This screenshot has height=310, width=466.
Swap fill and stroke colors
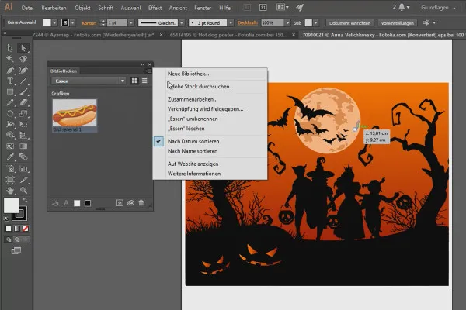tap(25, 200)
